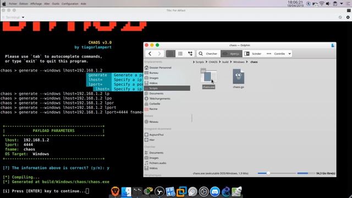The width and height of the screenshot is (352, 198).
Task: Navigate to CHAOS in breadcrumb path
Action: [x=213, y=62]
